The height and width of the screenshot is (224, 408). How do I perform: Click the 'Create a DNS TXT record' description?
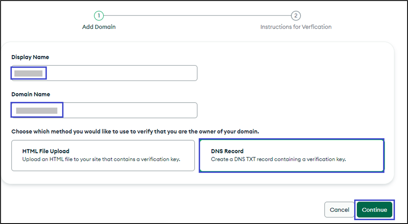278,159
